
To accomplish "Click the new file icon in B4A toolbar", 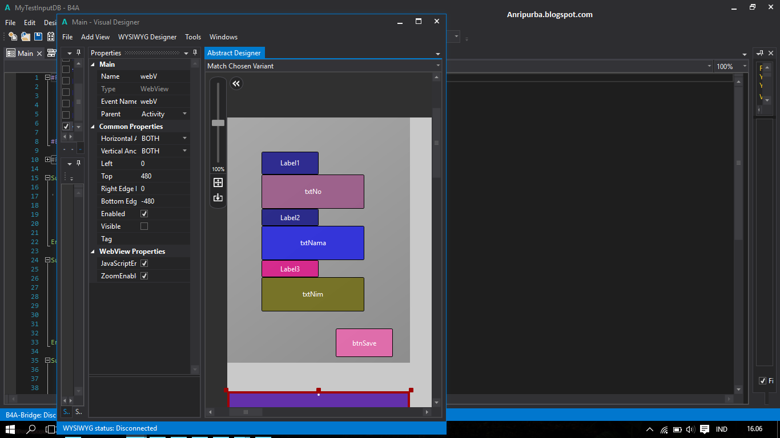I will (13, 36).
